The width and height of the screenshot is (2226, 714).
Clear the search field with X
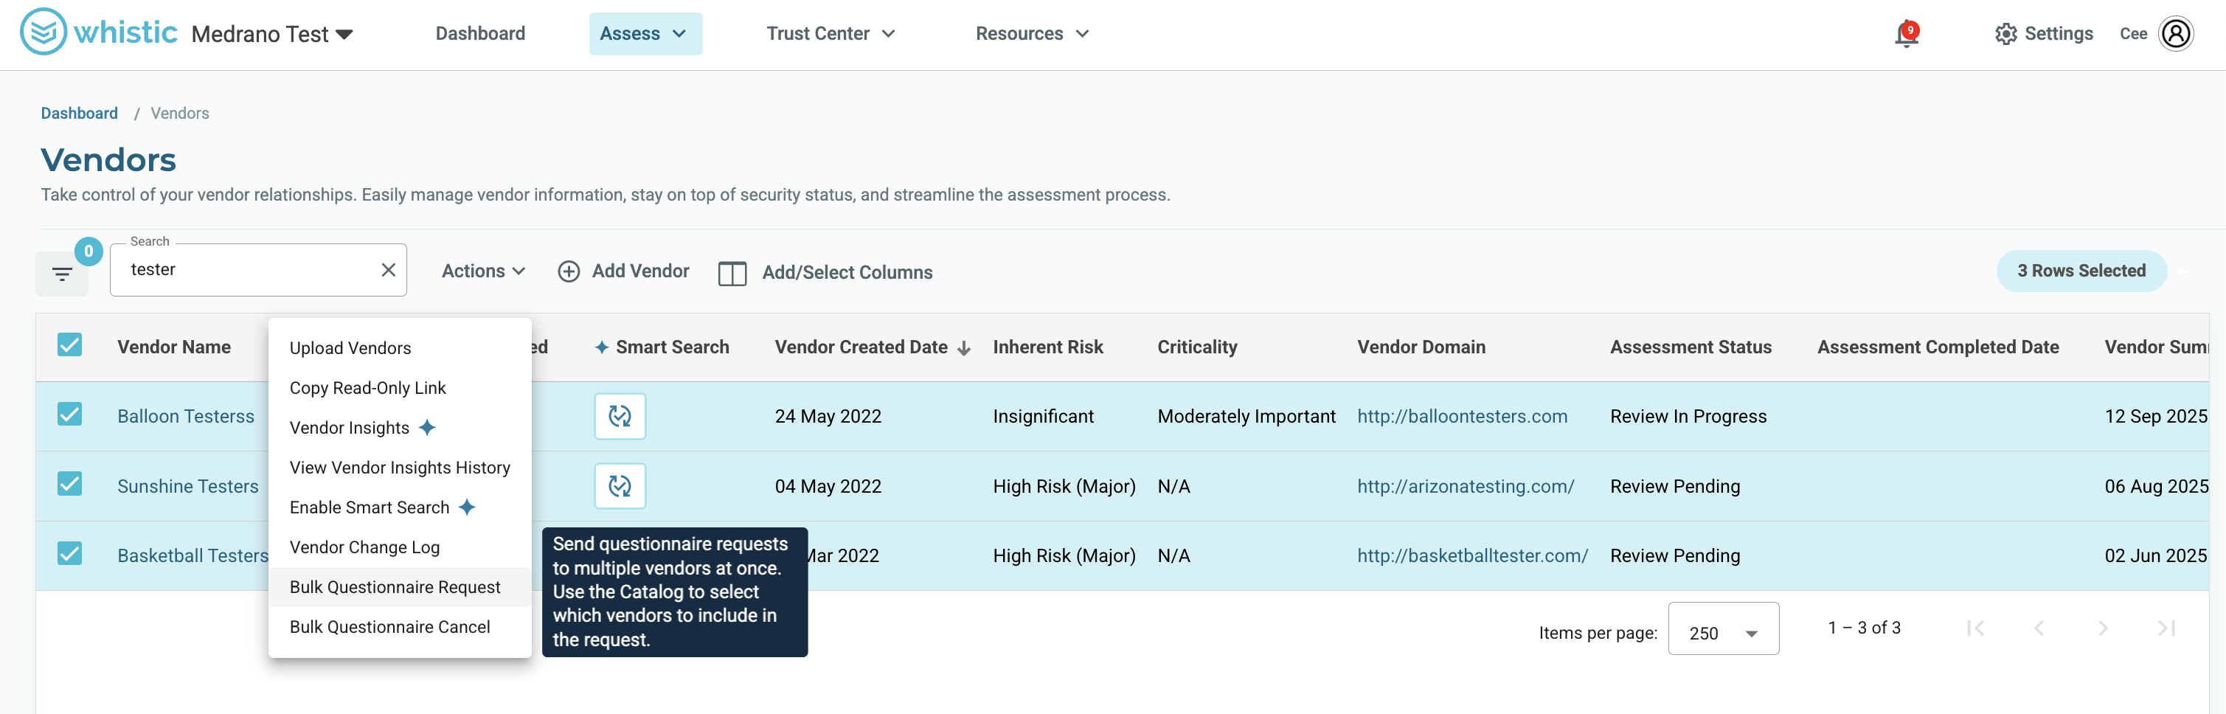pyautogui.click(x=389, y=270)
